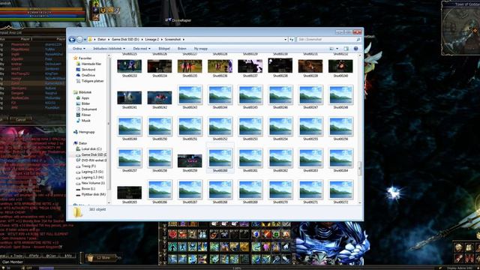Open recent locations dropdown beside forward arrow
Viewport: 480px width, 270px height.
coord(85,40)
